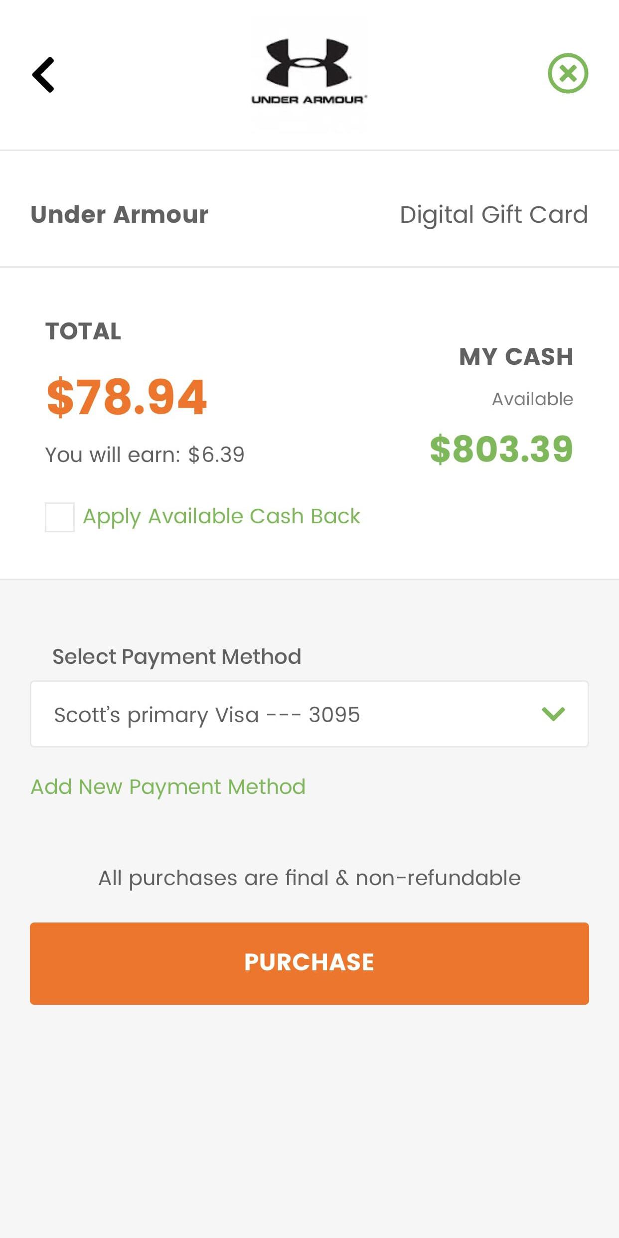
Task: Click the 'Select Payment Method' label
Action: coord(176,656)
